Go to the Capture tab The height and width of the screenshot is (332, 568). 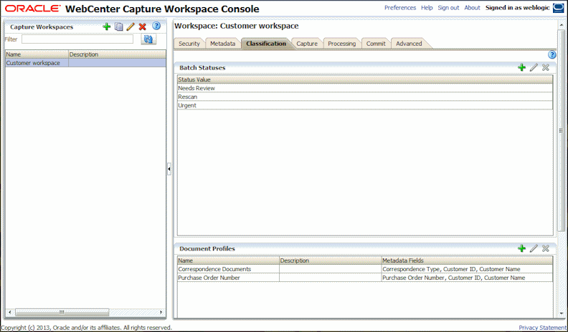click(x=307, y=44)
